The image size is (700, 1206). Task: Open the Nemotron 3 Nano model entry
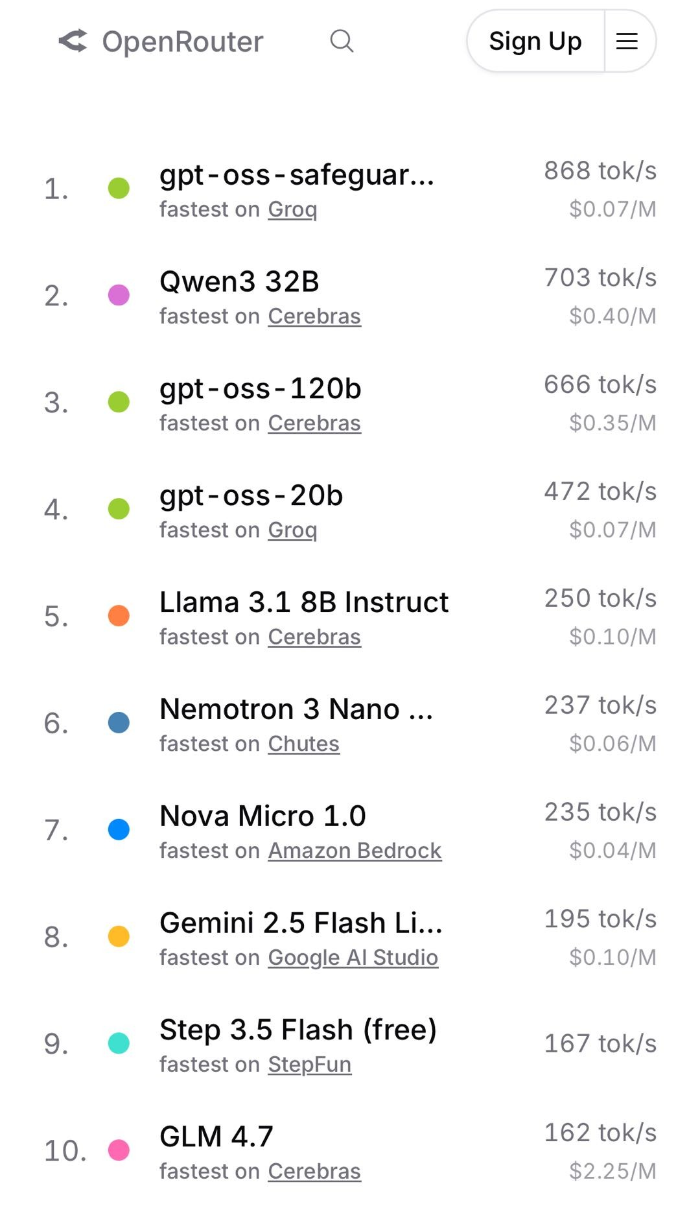[x=296, y=709]
